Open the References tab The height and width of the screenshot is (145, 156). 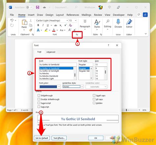pos(73,15)
